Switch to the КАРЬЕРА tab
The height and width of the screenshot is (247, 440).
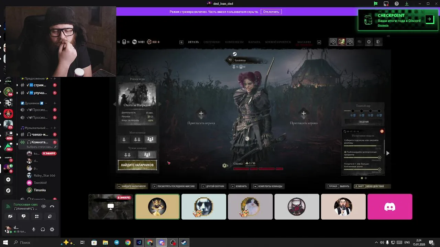click(254, 42)
